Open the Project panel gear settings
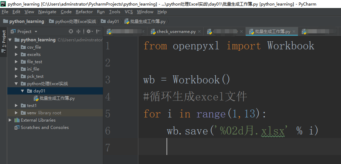 pyautogui.click(x=89, y=32)
